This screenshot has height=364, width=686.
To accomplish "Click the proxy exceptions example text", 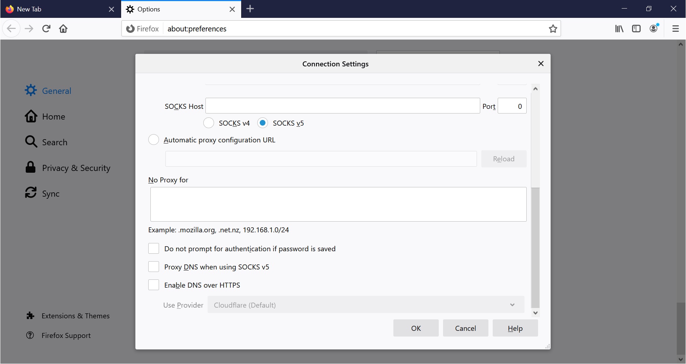I will pyautogui.click(x=219, y=230).
